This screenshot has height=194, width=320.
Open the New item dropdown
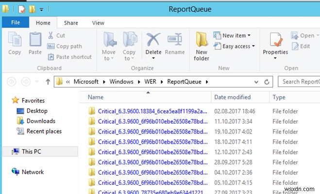point(232,35)
